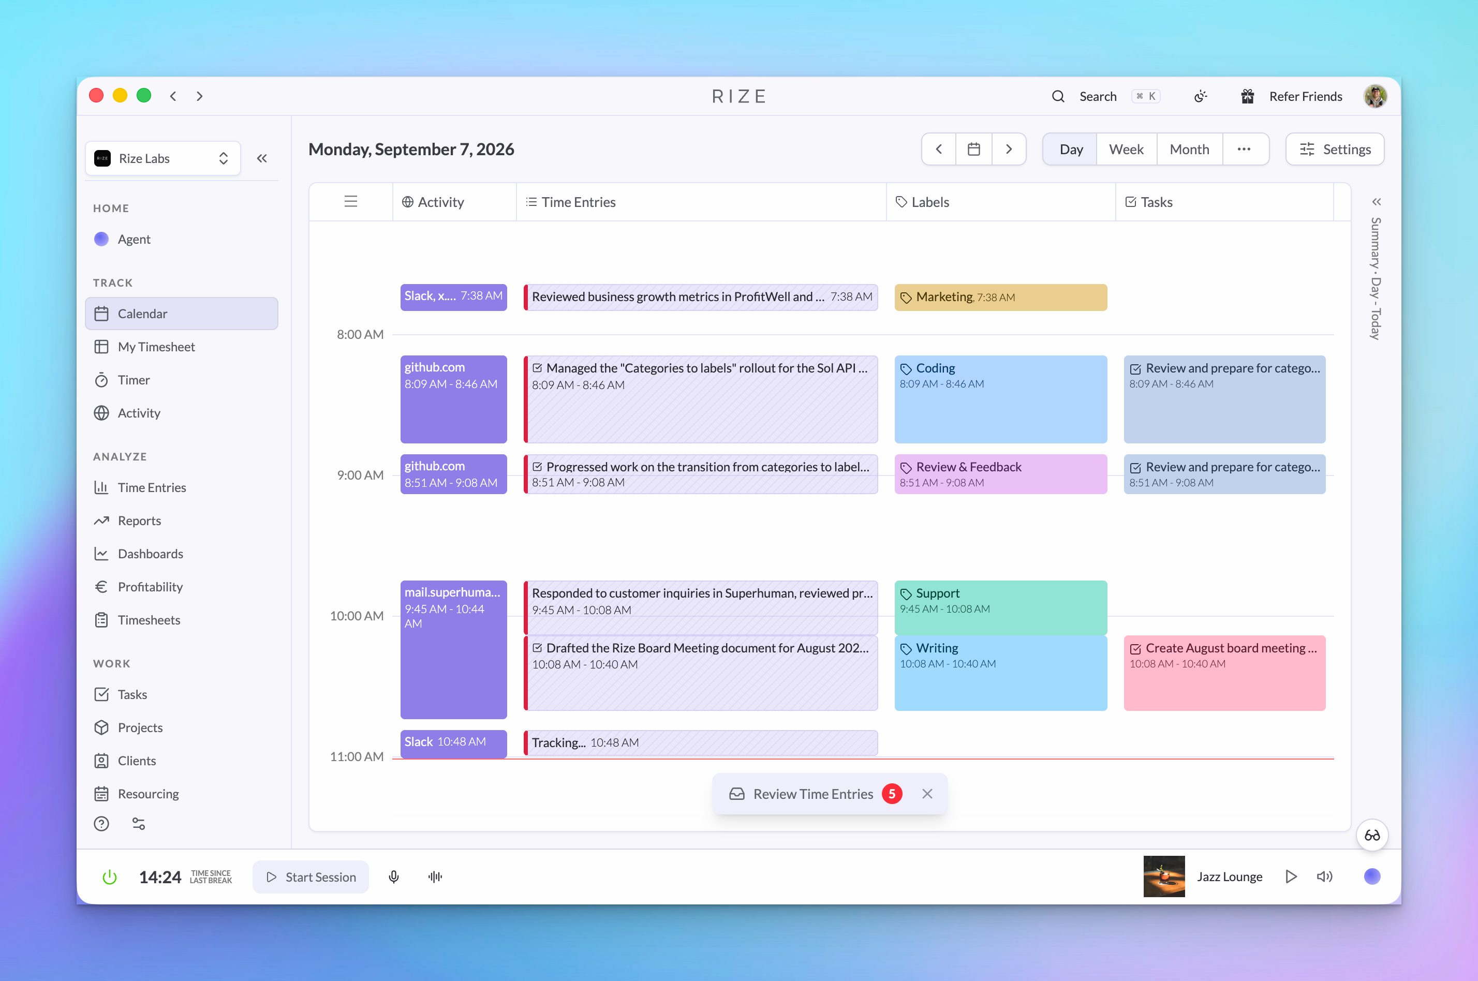This screenshot has width=1478, height=981.
Task: Click the volume speaker icon
Action: [x=1325, y=877]
